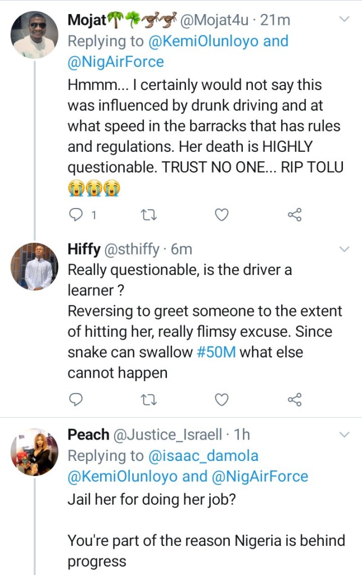Share Hiffy's tweet
Image resolution: width=362 pixels, height=575 pixels.
(295, 399)
